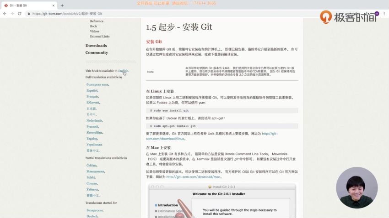Go to the Downloads section
Image resolution: width=389 pixels, height=218 pixels.
tap(96, 46)
